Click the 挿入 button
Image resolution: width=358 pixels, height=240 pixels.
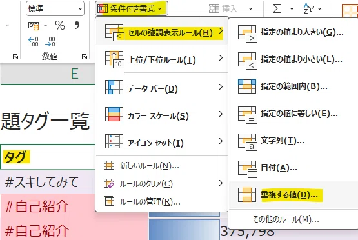coord(223,8)
